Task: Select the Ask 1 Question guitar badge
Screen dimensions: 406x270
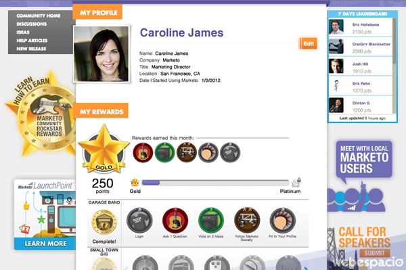Action: click(x=175, y=221)
